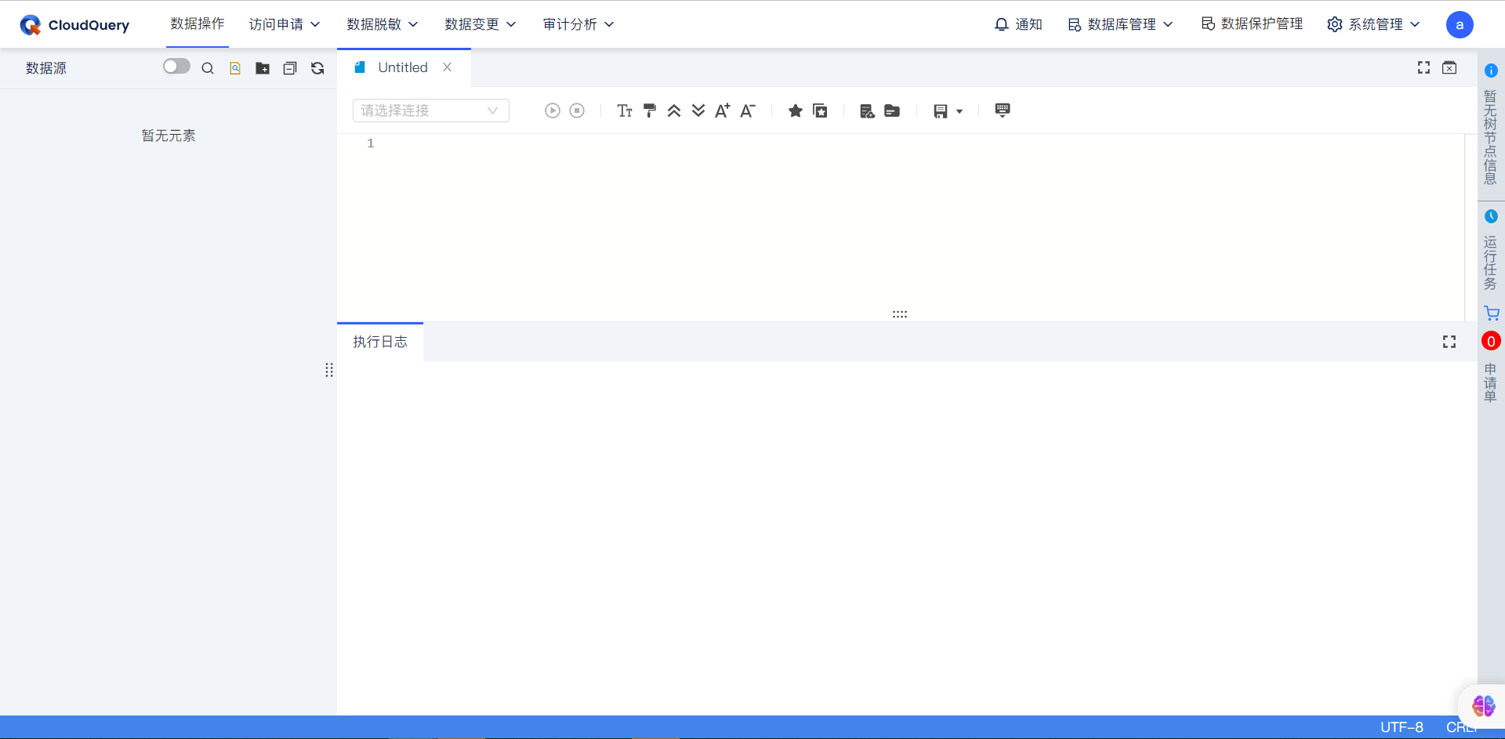Expand the 审计分析 menu

click(x=578, y=24)
